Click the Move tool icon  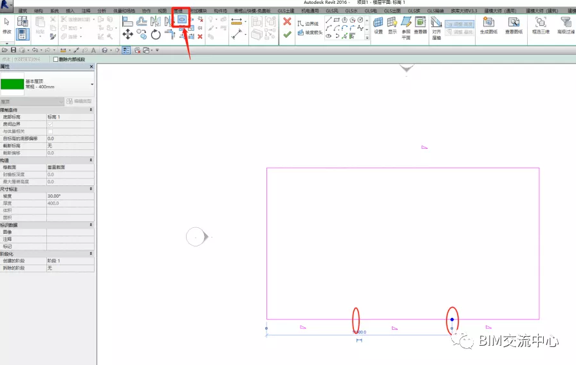point(128,35)
